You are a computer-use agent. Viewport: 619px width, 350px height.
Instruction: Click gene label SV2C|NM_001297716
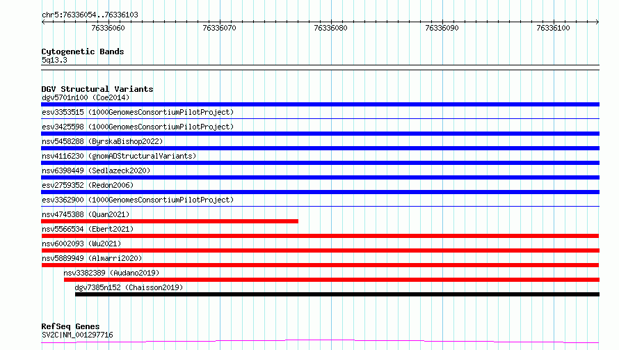(x=77, y=335)
